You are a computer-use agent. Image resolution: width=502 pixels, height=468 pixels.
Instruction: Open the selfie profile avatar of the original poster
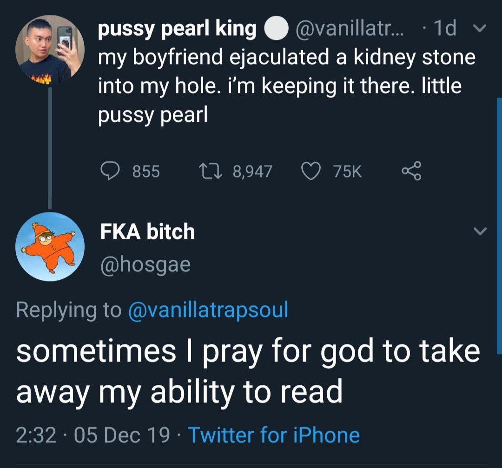pyautogui.click(x=50, y=50)
